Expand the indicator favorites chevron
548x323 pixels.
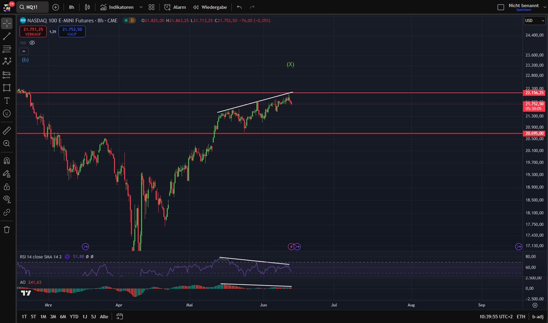coord(141,7)
